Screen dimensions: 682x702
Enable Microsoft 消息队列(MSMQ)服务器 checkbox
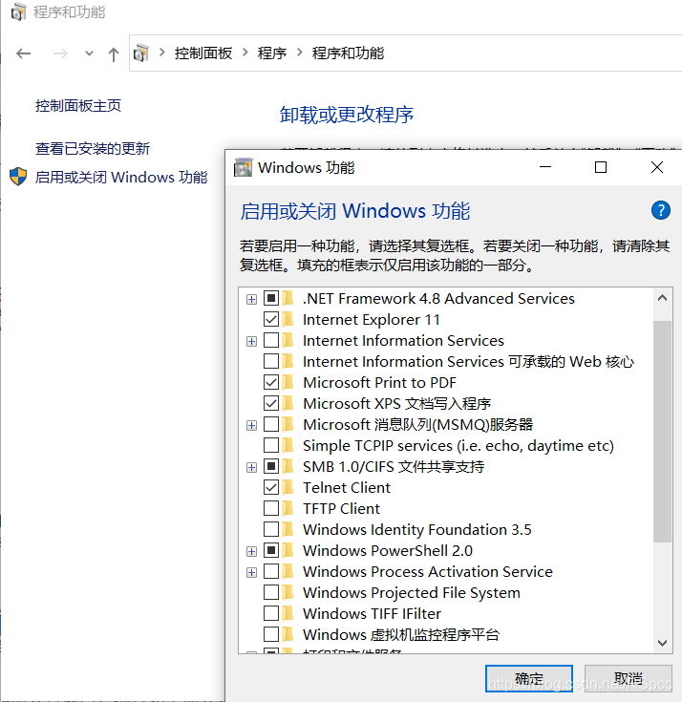[x=271, y=423]
